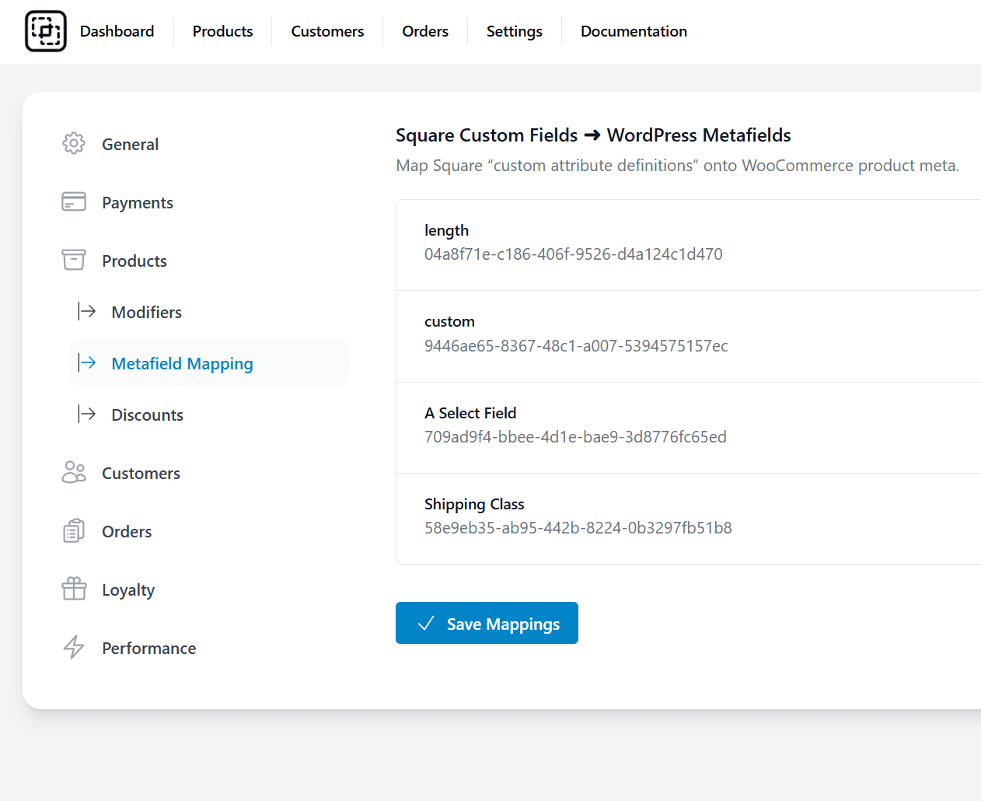The image size is (981, 801).
Task: Select Performance in the settings sidebar
Action: click(x=149, y=648)
